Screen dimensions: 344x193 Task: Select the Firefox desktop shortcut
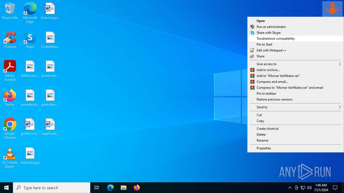click(10, 98)
